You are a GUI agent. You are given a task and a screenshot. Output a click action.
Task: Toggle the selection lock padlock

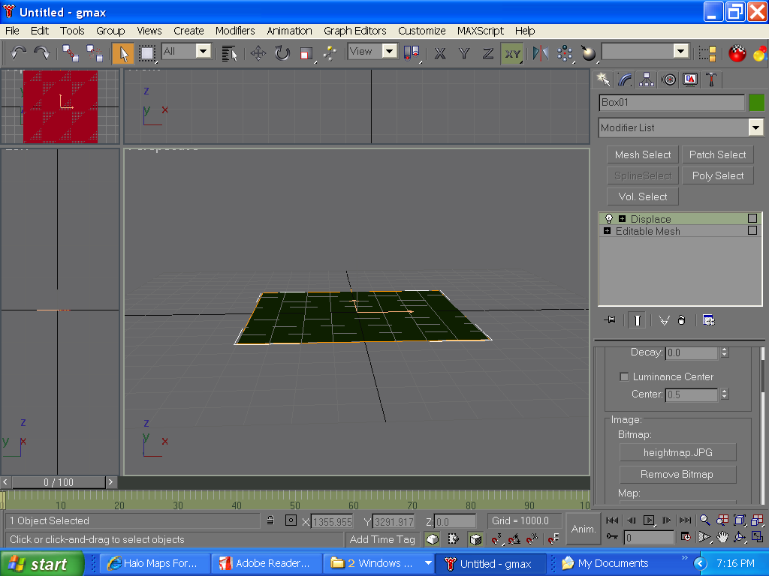[270, 520]
